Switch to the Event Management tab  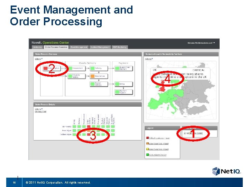click(x=79, y=47)
